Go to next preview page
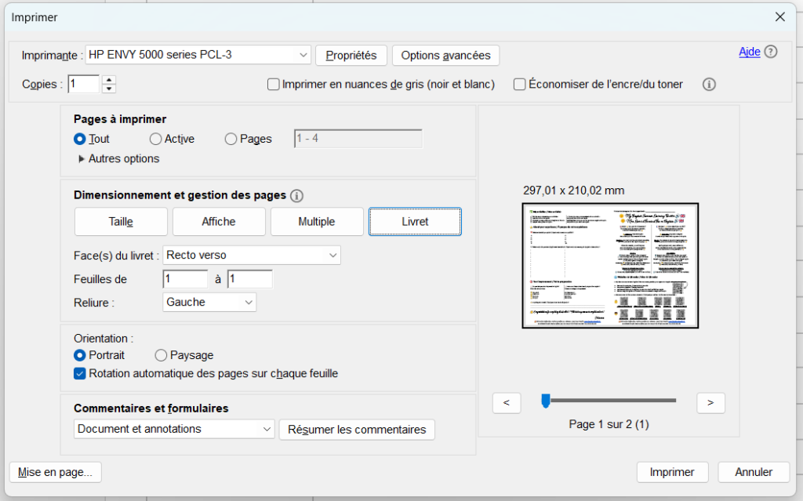Image resolution: width=803 pixels, height=501 pixels. click(x=710, y=403)
